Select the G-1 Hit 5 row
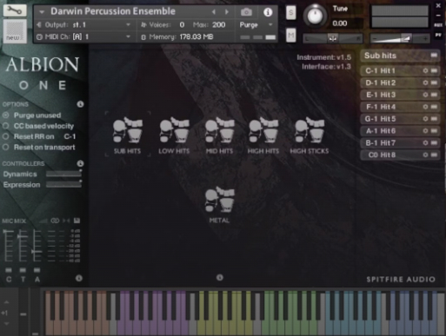 pos(400,119)
